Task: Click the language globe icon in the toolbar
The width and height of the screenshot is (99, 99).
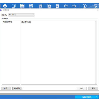Action: pos(95,6)
